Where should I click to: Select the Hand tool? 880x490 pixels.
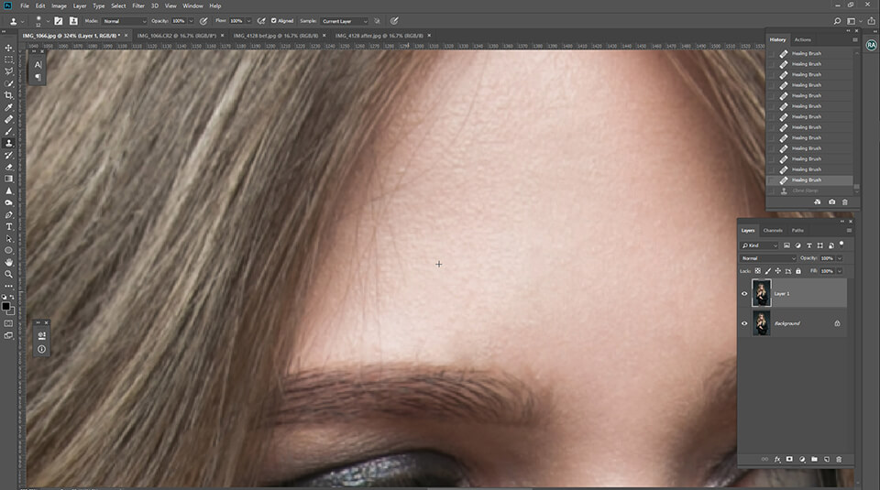[8, 262]
